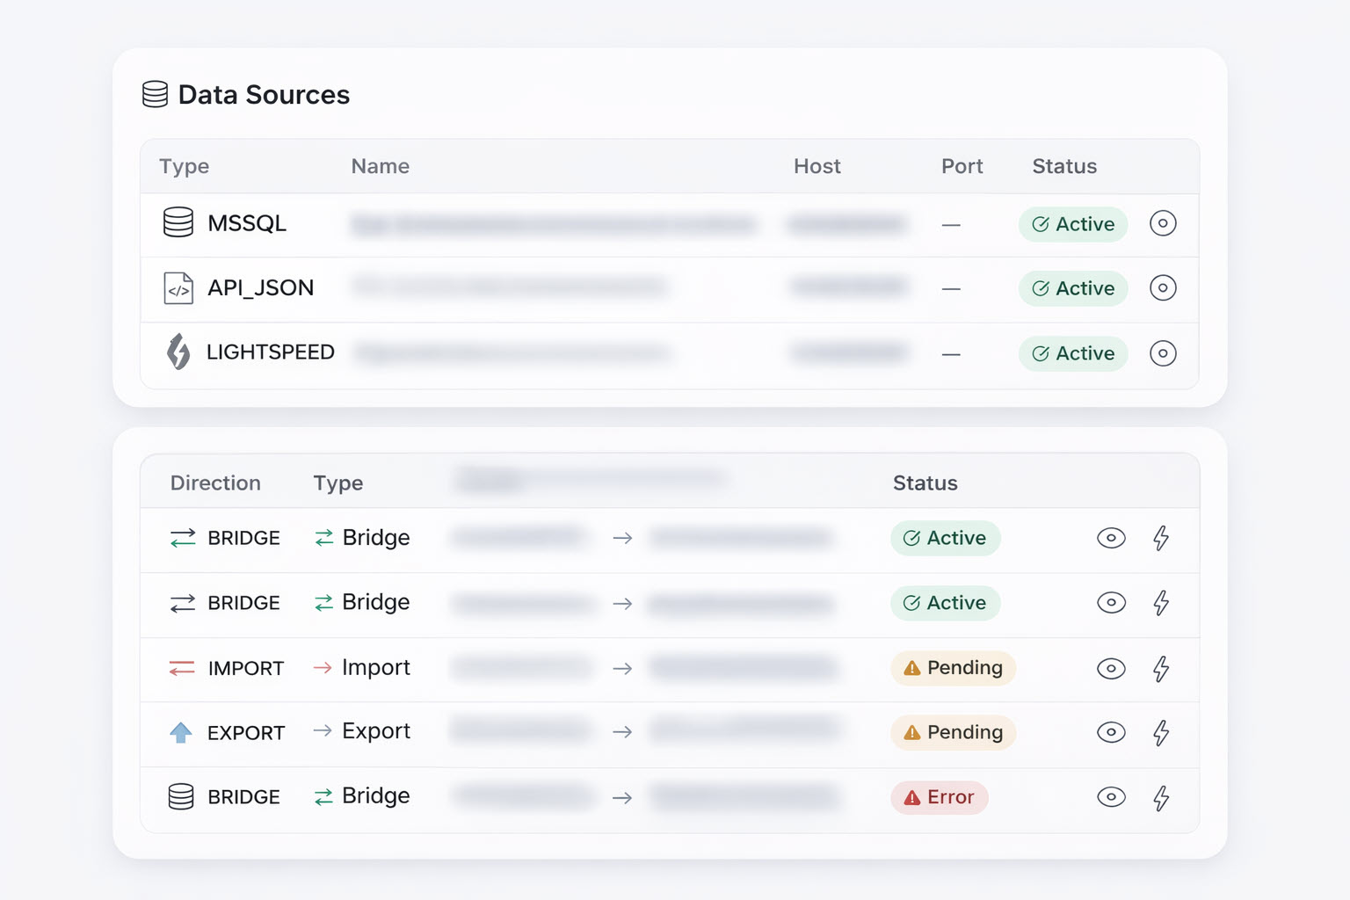The image size is (1350, 900).
Task: Toggle the eye icon on the first BRIDGE row
Action: [x=1111, y=538]
